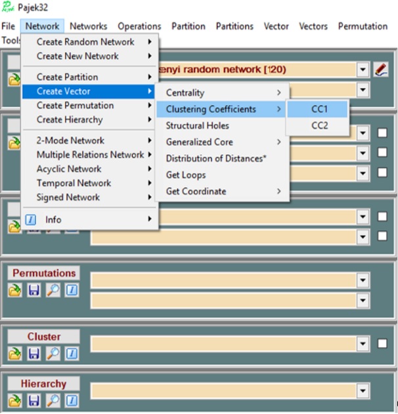Open file icon in Cluster panel
398x414 pixels.
tap(14, 354)
